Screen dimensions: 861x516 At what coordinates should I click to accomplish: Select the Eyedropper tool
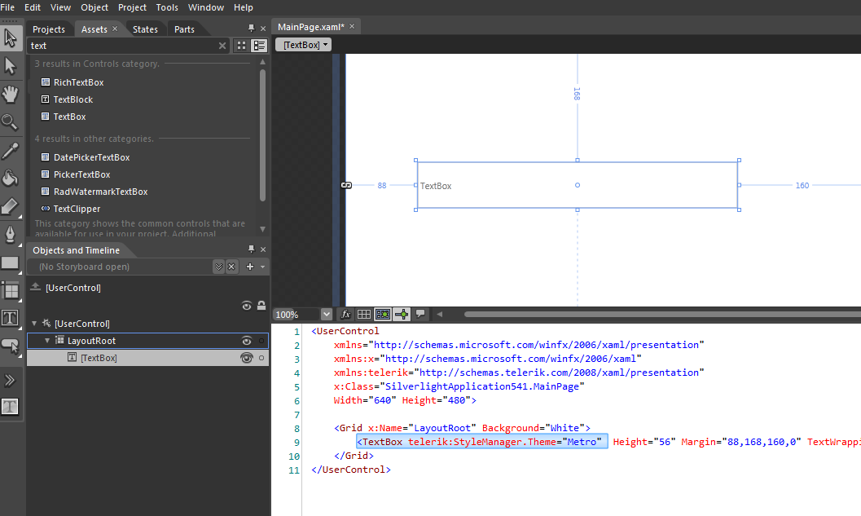coord(11,151)
